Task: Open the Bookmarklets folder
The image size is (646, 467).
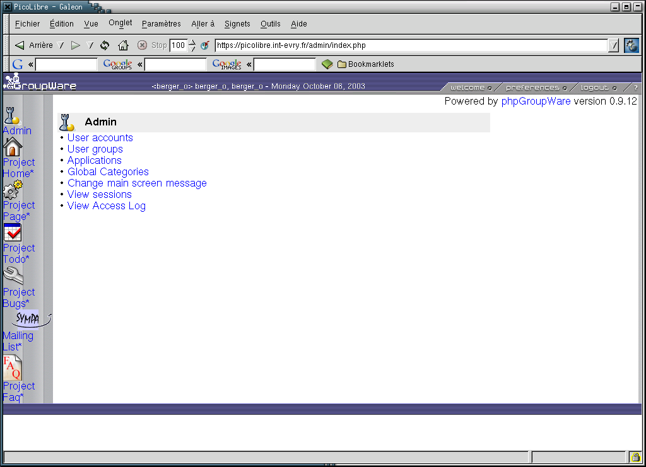Action: coord(365,64)
